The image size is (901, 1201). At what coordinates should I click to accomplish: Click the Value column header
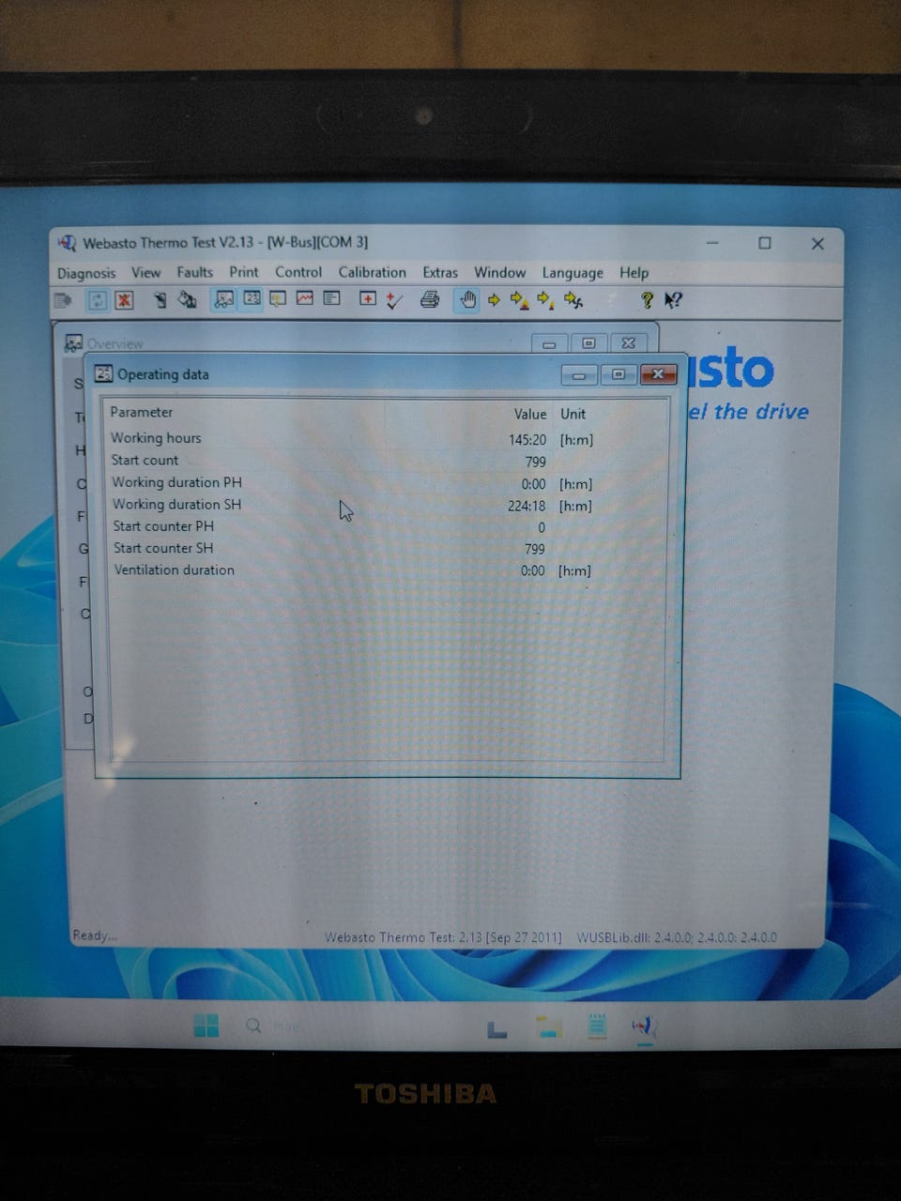point(530,414)
